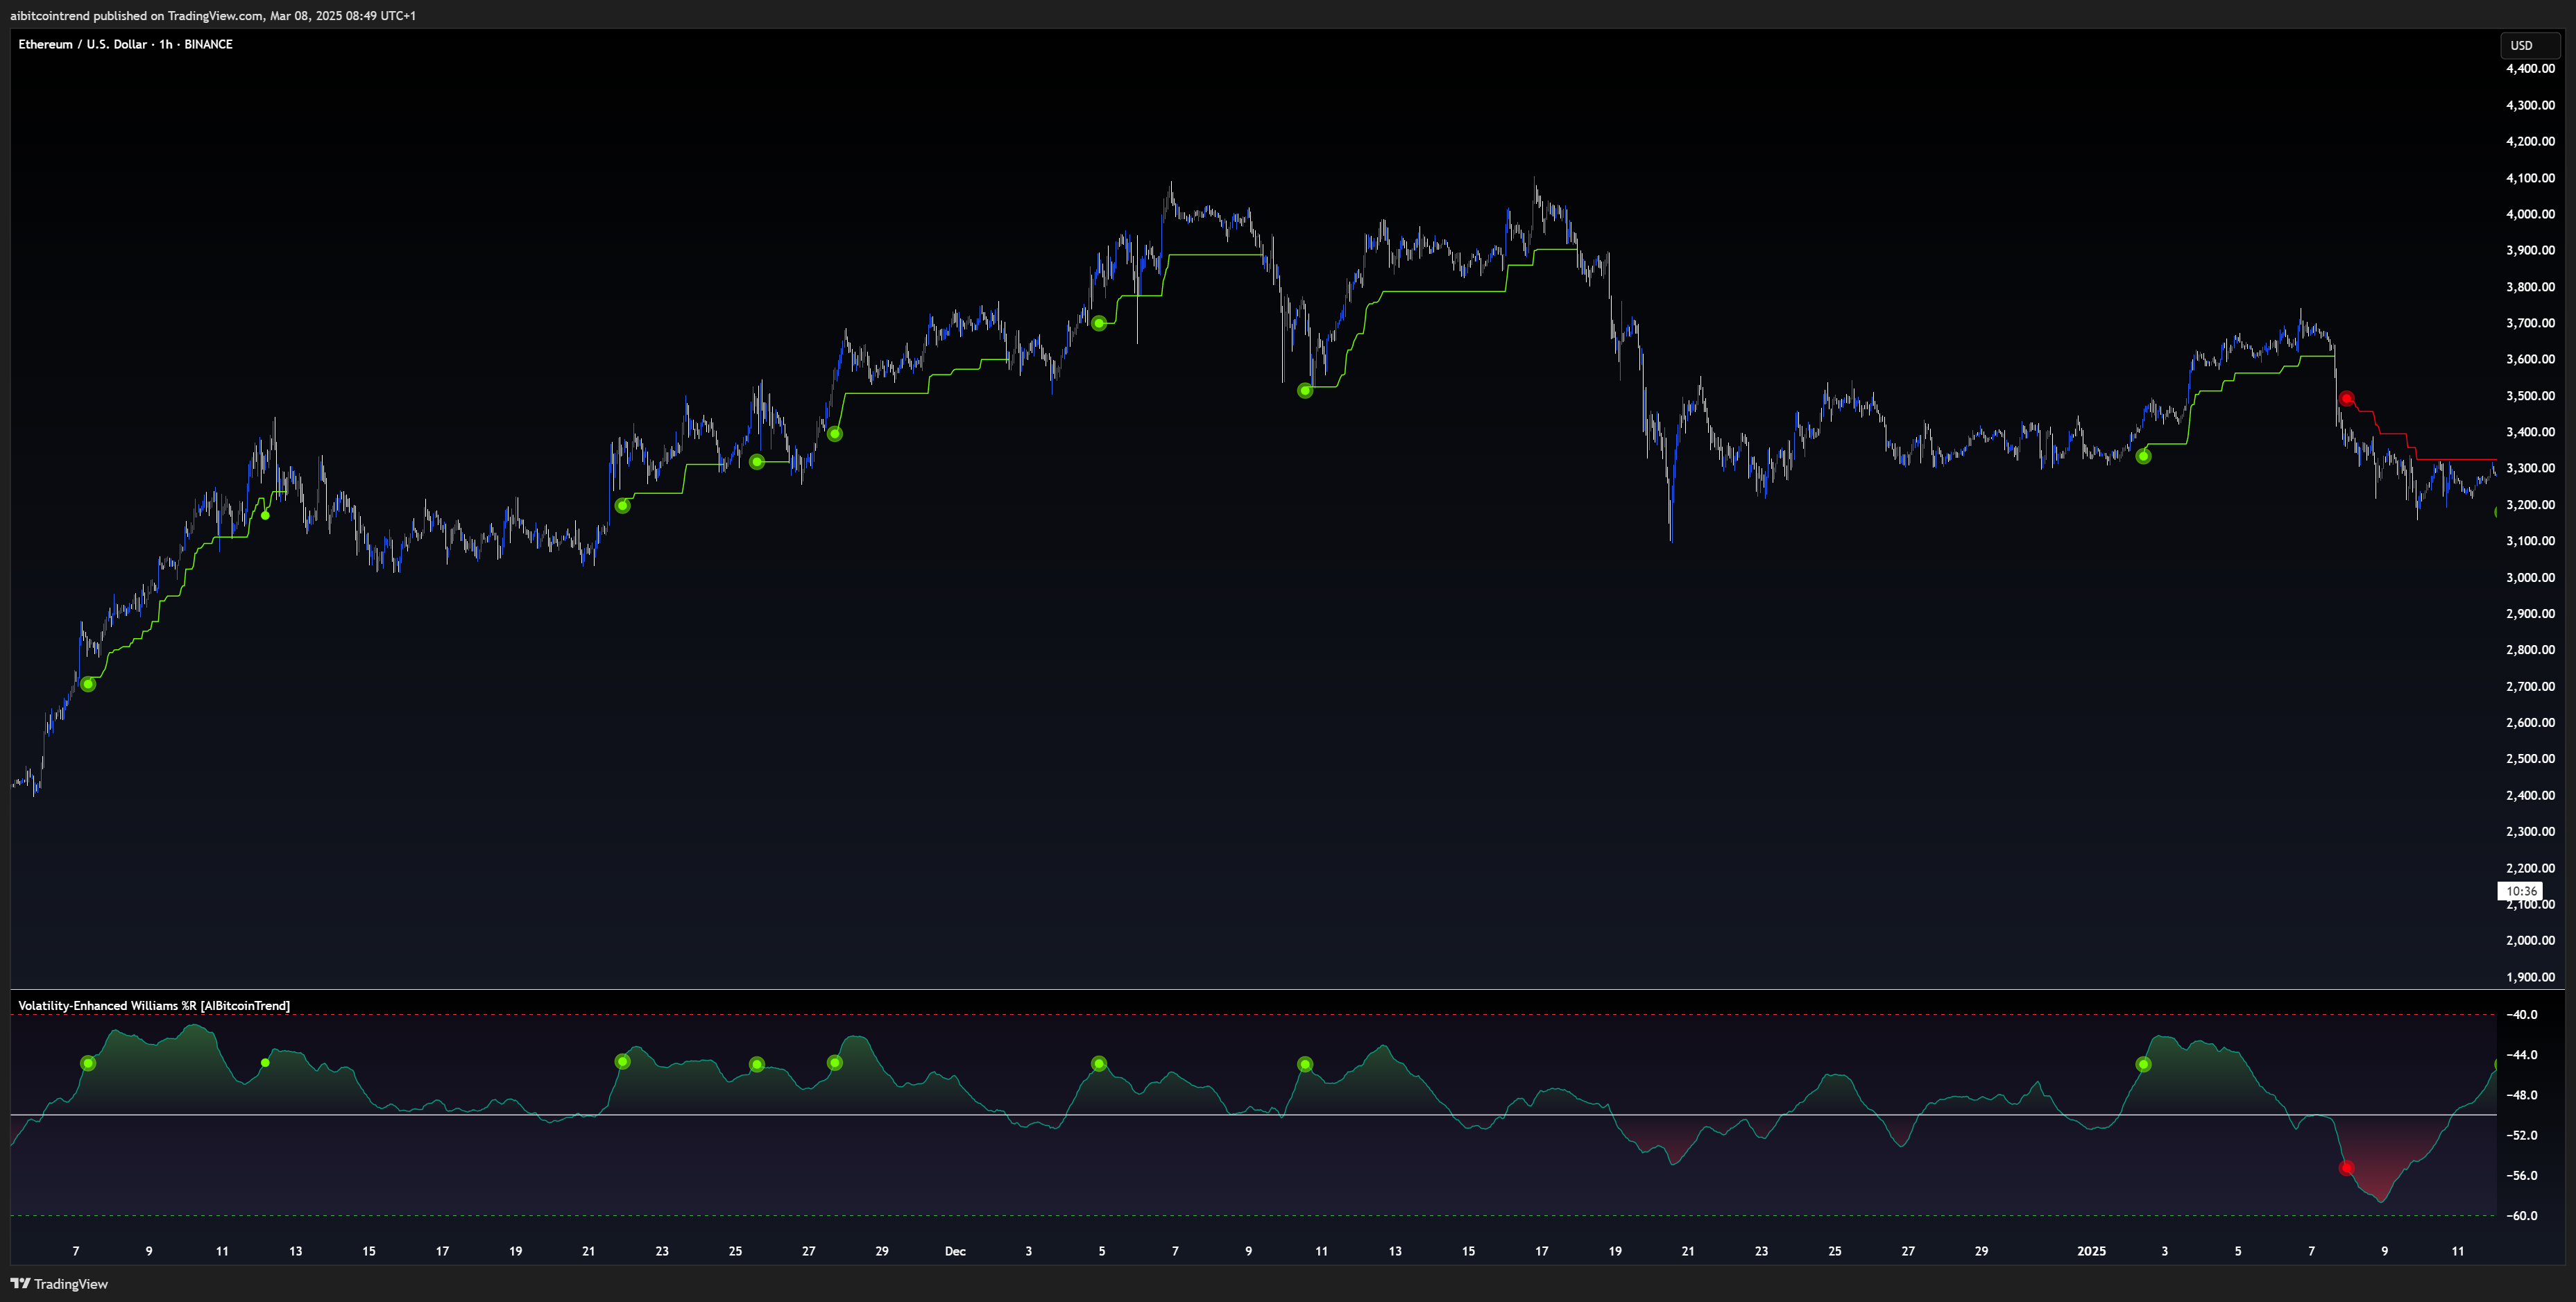Click the 2,500.00 price axis label
Screen dimensions: 2576x1302
click(x=2530, y=759)
